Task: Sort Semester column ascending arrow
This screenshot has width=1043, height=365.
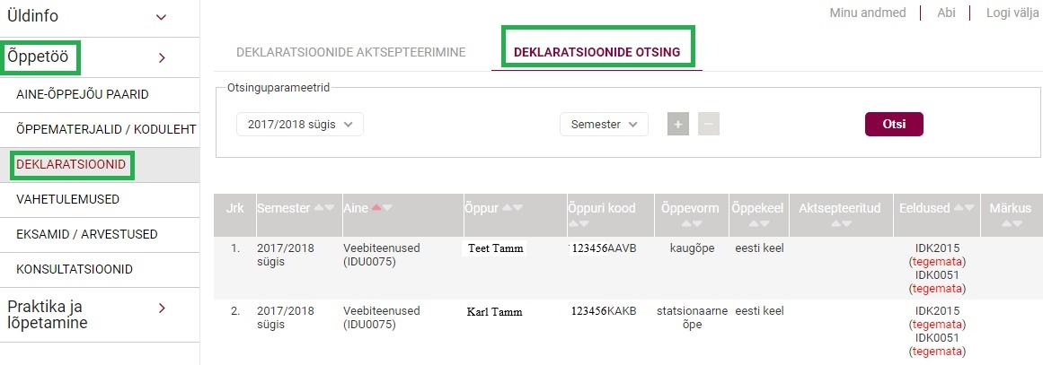Action: (x=319, y=208)
